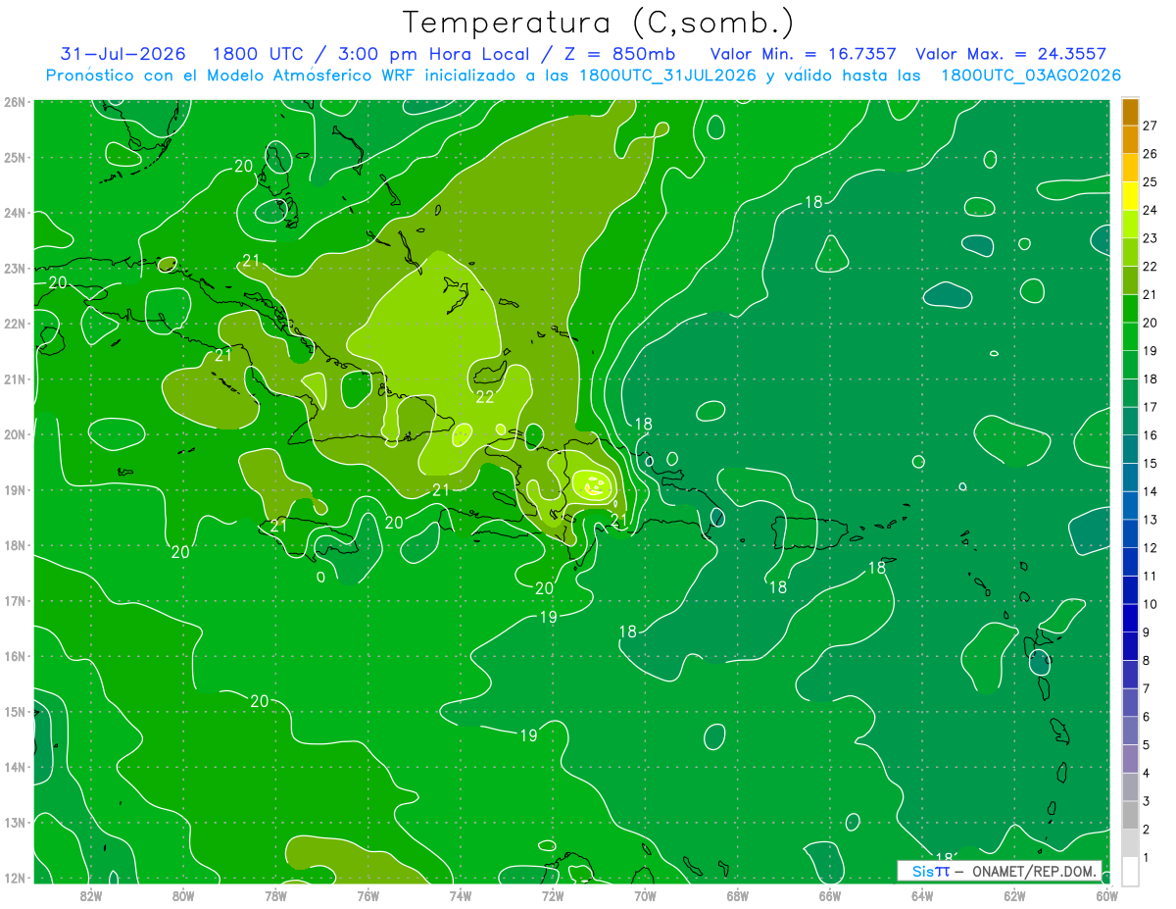Click the "82W" longitude axis label
The image size is (1176, 909).
(x=91, y=895)
